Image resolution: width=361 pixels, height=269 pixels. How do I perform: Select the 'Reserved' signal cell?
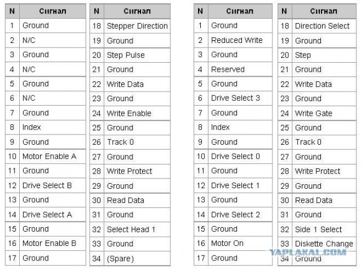coord(228,70)
